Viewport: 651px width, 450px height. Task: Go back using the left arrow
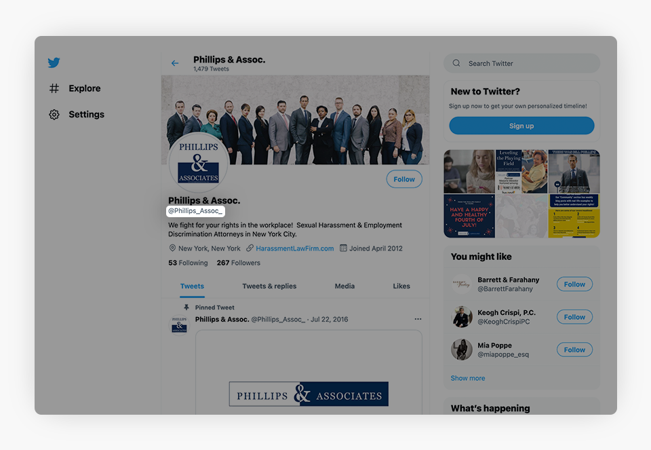coord(175,63)
